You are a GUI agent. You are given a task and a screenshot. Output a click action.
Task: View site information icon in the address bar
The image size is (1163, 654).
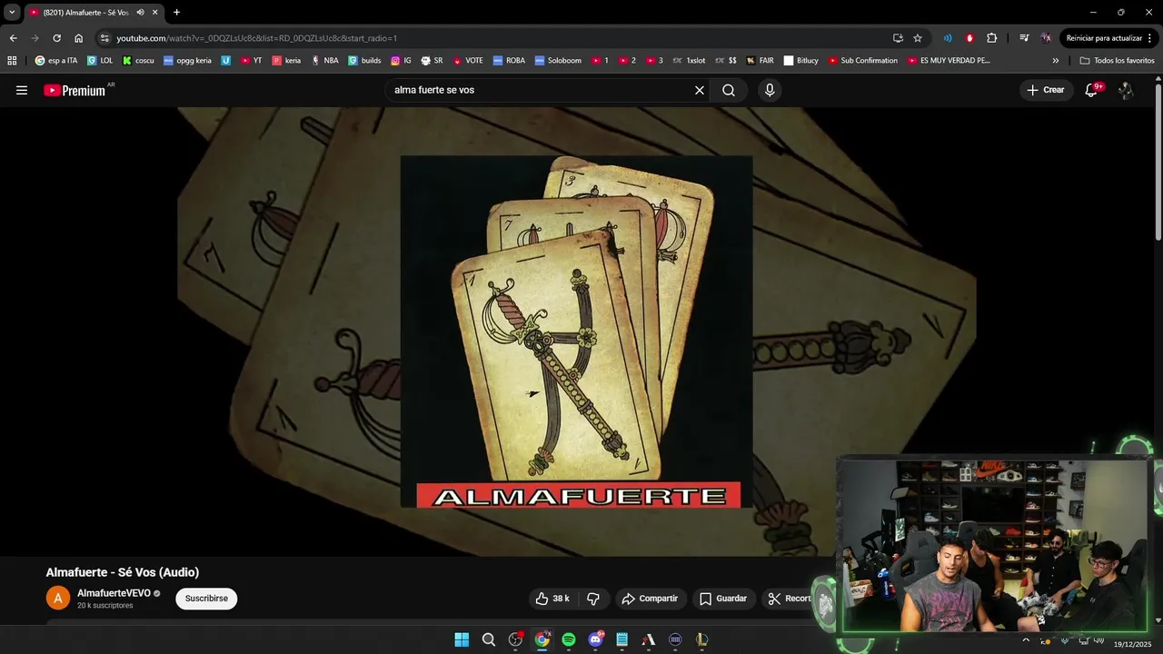pyautogui.click(x=104, y=38)
